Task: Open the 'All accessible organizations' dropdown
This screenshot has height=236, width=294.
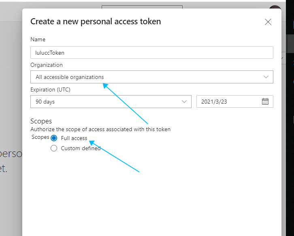Action: point(150,77)
